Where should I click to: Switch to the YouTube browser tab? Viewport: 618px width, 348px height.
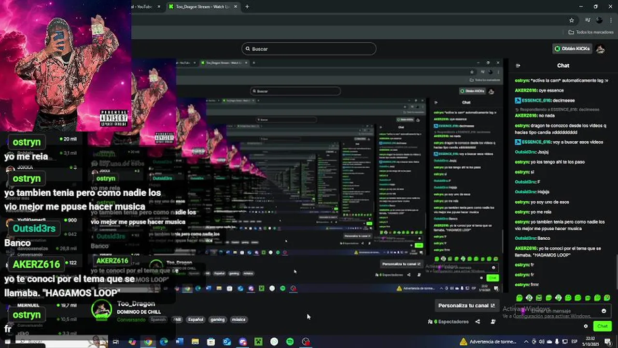pos(145,7)
